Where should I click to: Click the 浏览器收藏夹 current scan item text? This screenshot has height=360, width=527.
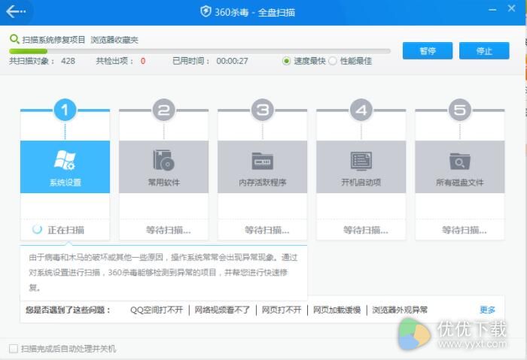114,40
